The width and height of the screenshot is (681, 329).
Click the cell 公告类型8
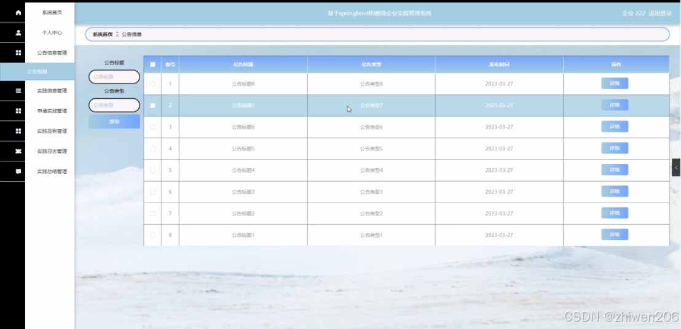371,83
